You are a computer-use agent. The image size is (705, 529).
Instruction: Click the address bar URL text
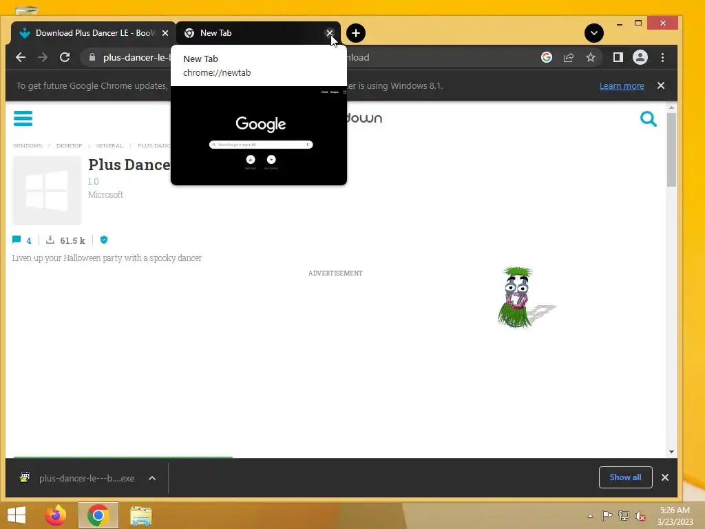tap(136, 57)
